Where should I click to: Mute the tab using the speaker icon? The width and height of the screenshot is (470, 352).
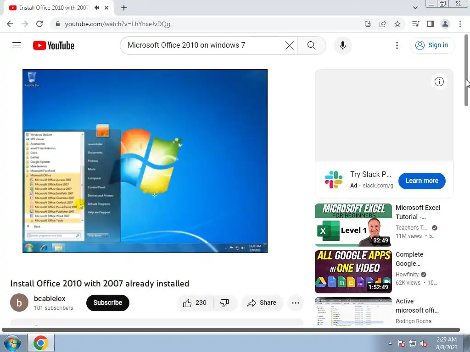(x=96, y=8)
